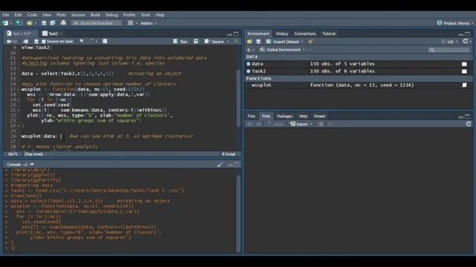The height and width of the screenshot is (267, 476).
Task: Click the Clear console broom icon
Action: click(x=220, y=165)
